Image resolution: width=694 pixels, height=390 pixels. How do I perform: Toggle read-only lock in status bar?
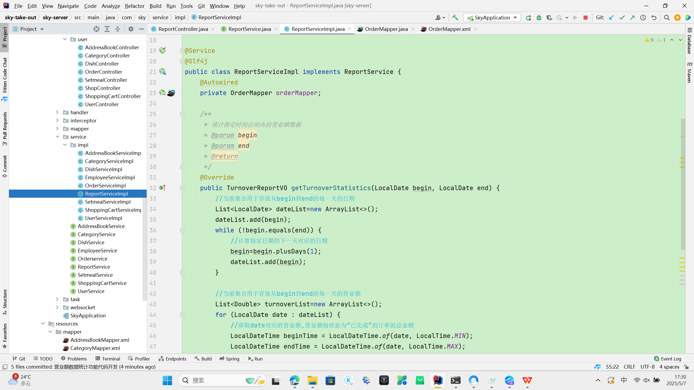click(x=686, y=367)
